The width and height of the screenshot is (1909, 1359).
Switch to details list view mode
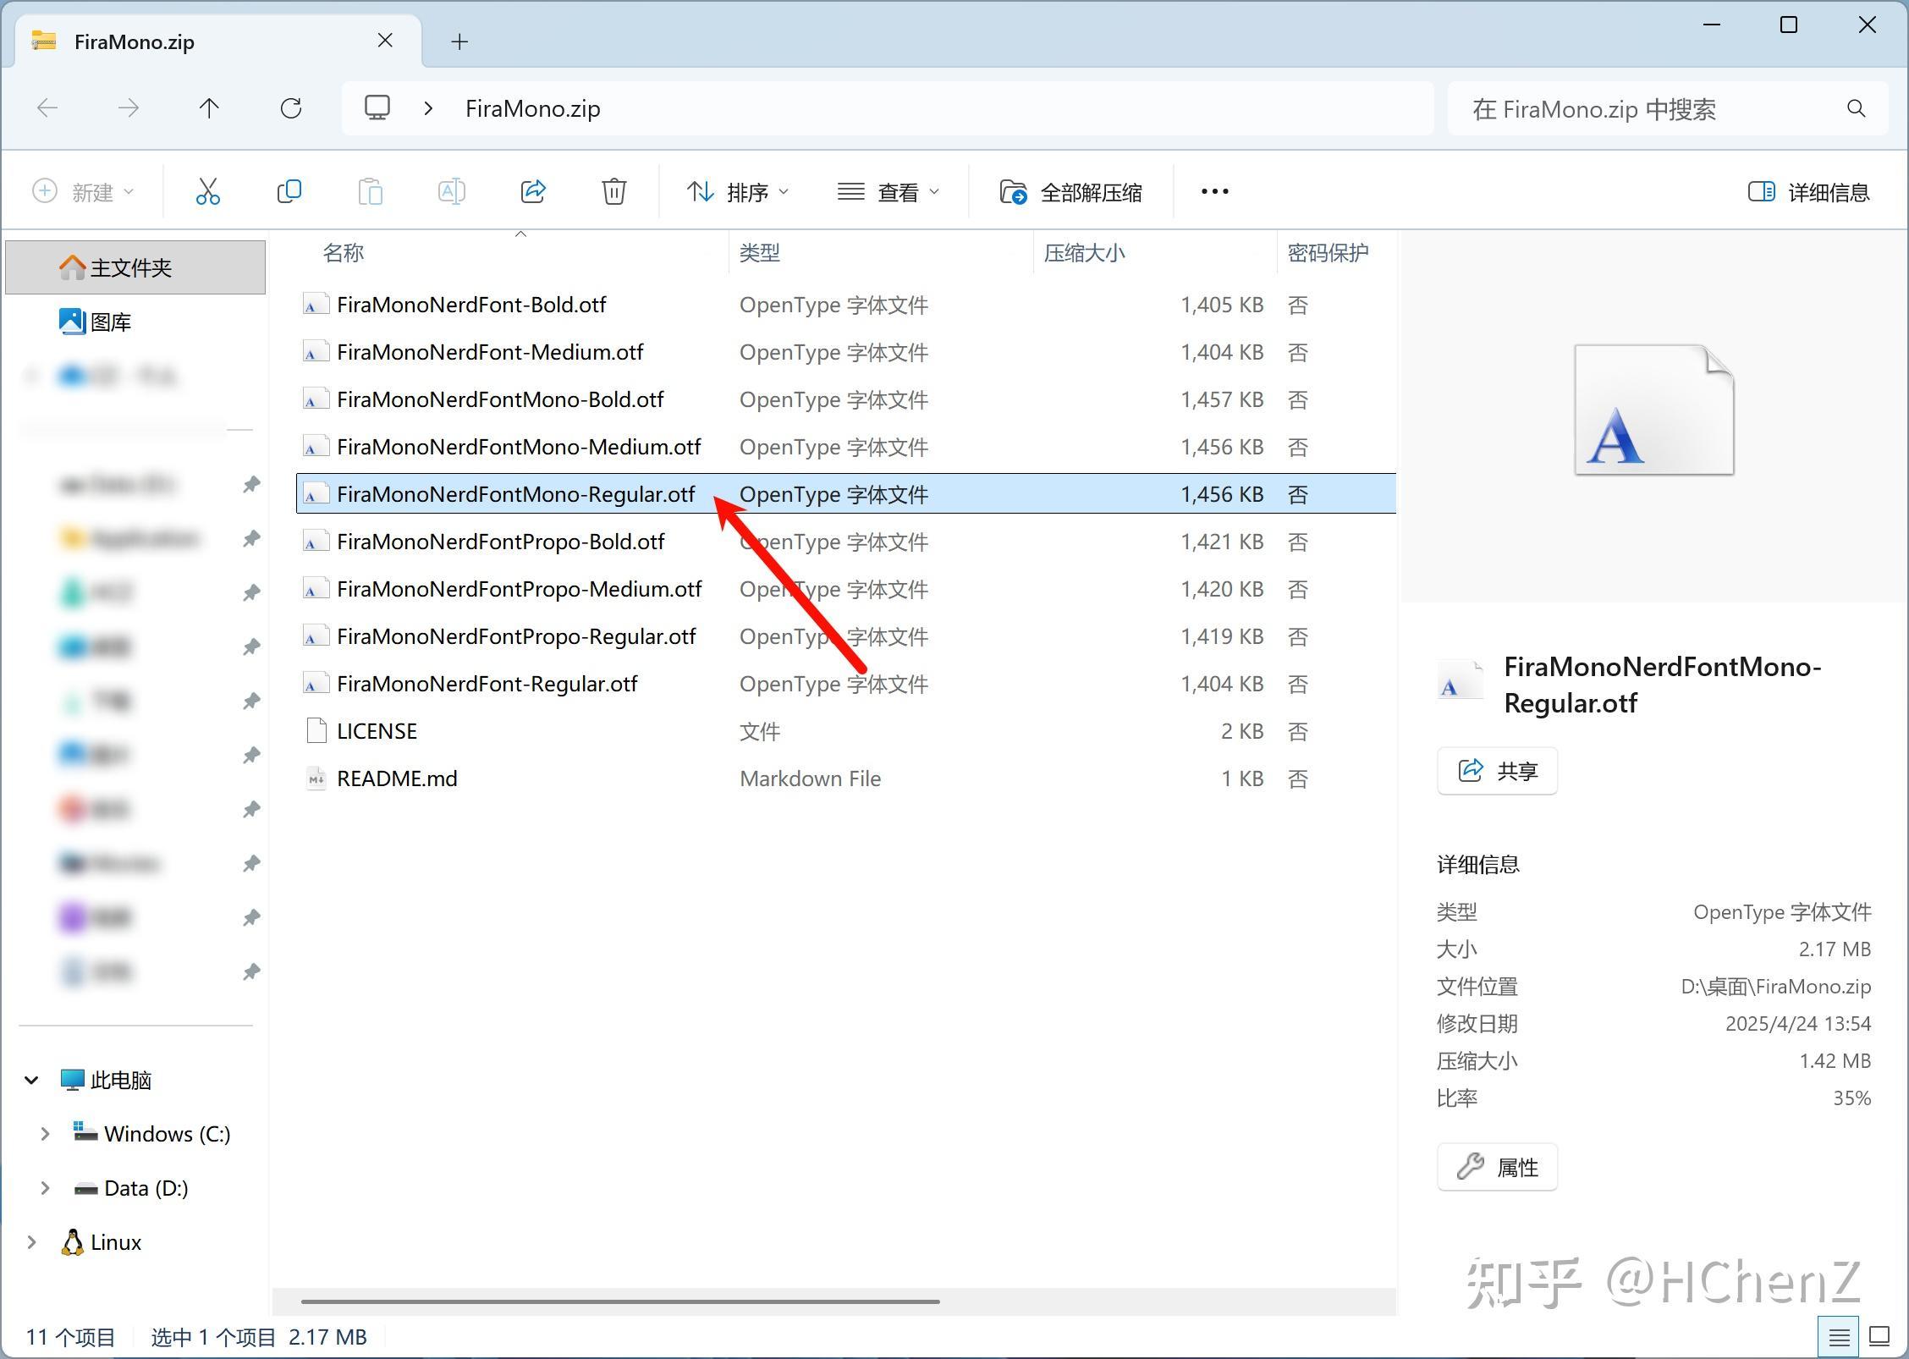click(x=1838, y=1337)
